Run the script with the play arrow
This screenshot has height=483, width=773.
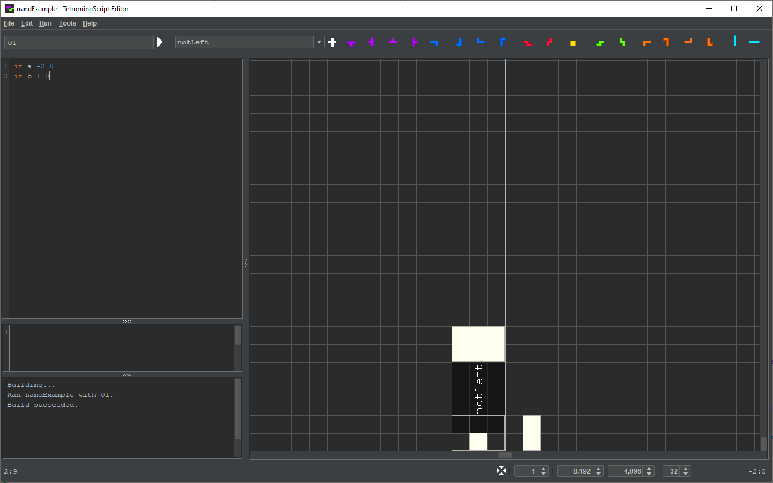point(160,42)
